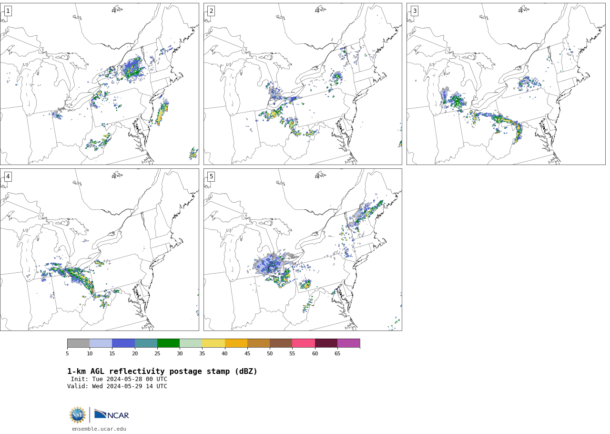610x434 pixels.
Task: Select the light blue 10-15 dBZ swatch
Action: 101,343
